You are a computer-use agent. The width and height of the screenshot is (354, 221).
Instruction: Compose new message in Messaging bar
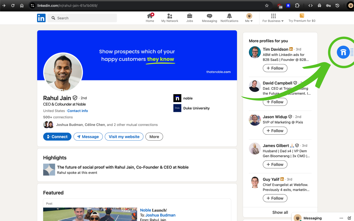click(349, 218)
